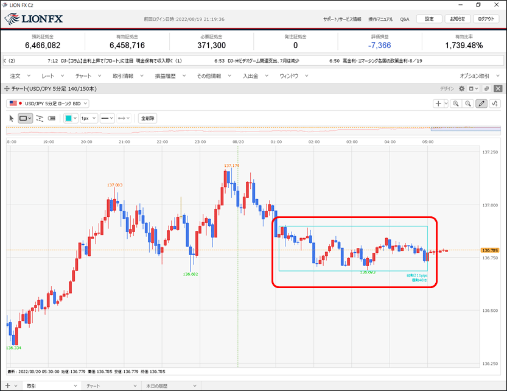Image resolution: width=507 pixels, height=391 pixels.
Task: Open the arrow endpoints dropdown
Action: click(x=124, y=119)
